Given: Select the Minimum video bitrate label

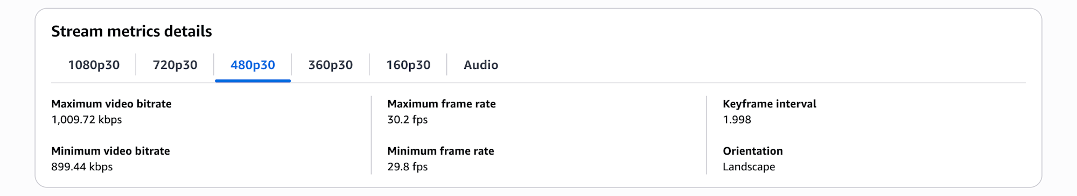Looking at the screenshot, I should [x=110, y=151].
